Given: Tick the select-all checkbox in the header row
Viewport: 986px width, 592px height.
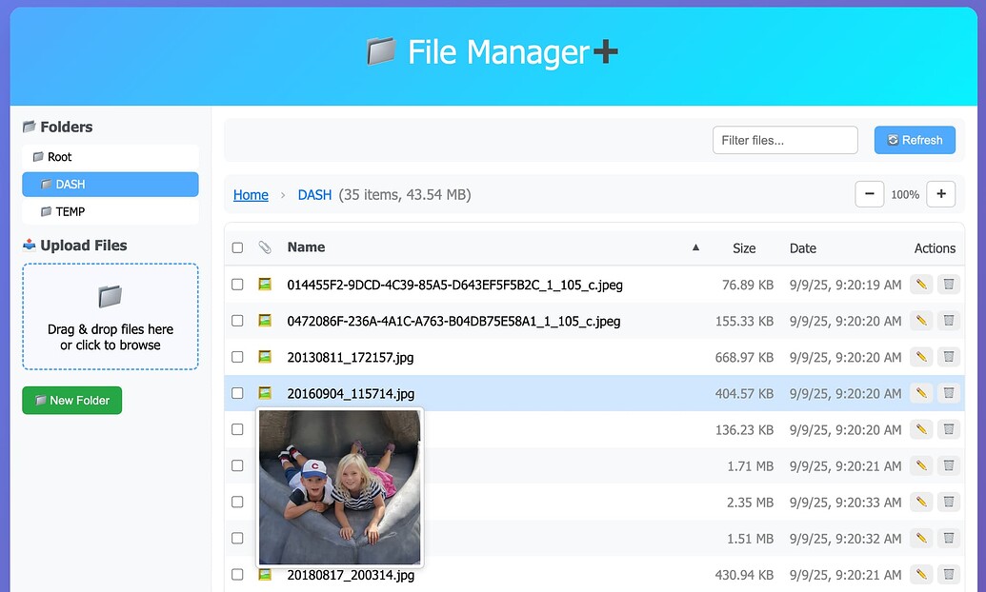Looking at the screenshot, I should [237, 247].
